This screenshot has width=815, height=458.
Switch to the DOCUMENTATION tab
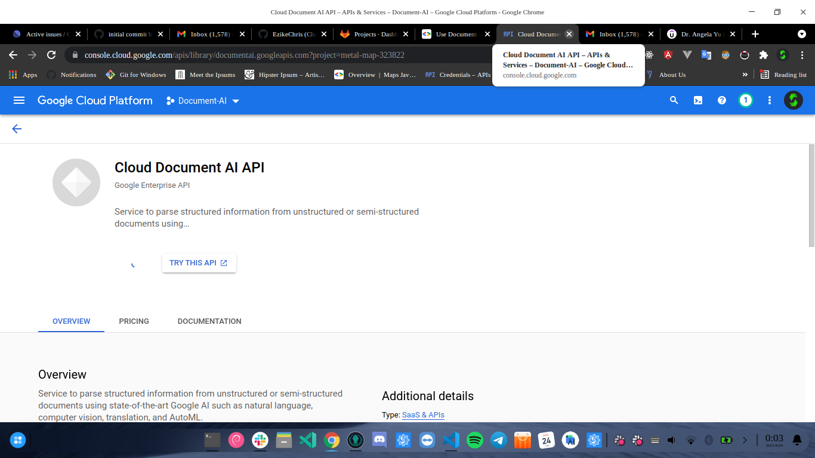(209, 321)
